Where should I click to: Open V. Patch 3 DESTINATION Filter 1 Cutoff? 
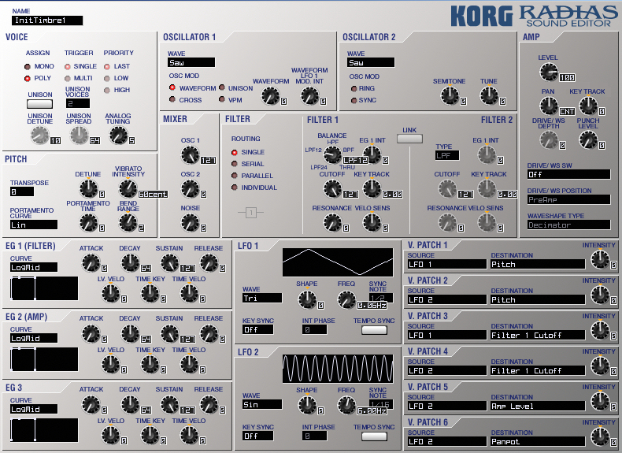point(538,335)
